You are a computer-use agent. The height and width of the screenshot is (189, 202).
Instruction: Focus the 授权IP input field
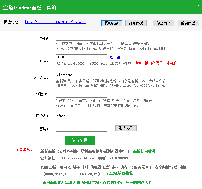(82, 94)
